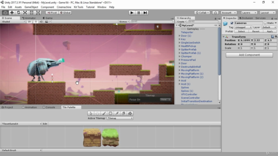
Task: Click the Cameras cube object icon
Action: [x=225, y=23]
